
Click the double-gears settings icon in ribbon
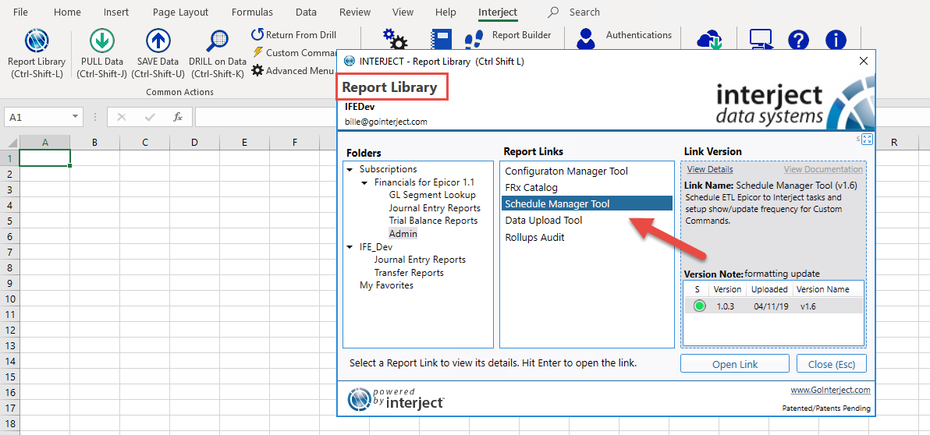click(x=395, y=40)
